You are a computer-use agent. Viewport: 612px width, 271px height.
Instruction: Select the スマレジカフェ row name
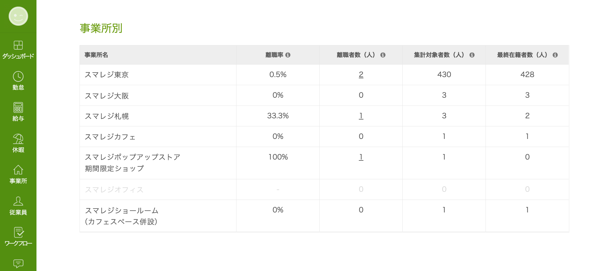point(110,137)
